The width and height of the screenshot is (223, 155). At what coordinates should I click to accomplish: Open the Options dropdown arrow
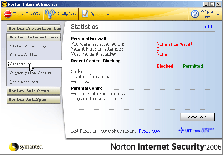pyautogui.click(x=108, y=15)
